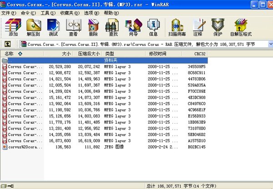Minimize the WinRAR window

click(254, 5)
